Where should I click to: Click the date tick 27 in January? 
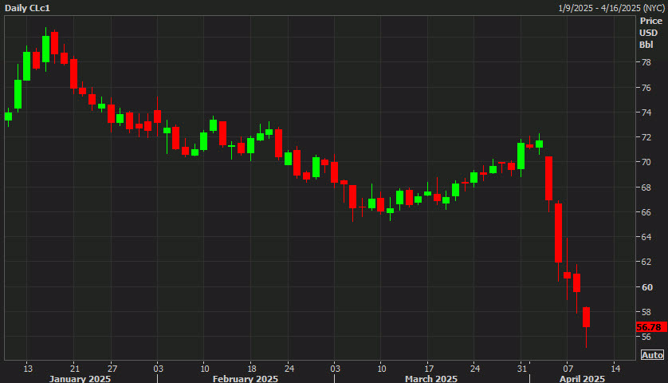pyautogui.click(x=112, y=369)
